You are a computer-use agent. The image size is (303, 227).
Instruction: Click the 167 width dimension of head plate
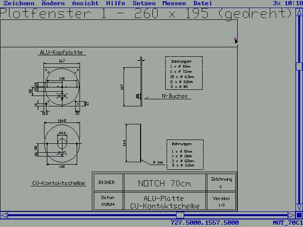pos(62,61)
